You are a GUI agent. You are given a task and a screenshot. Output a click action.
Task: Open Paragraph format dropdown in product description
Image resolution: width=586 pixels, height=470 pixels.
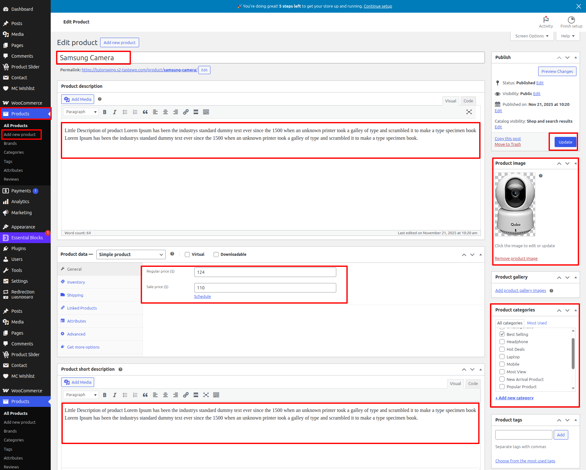[x=81, y=112]
